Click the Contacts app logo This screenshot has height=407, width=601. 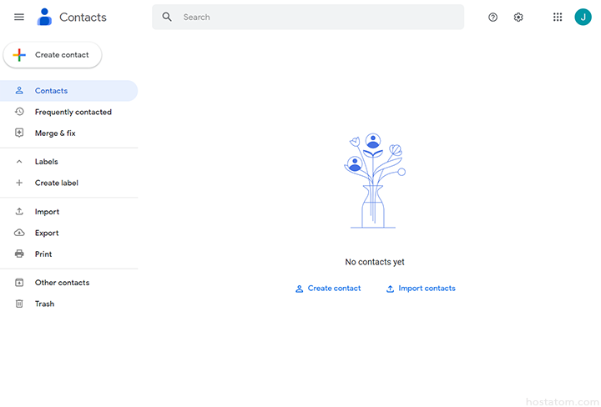[x=44, y=17]
